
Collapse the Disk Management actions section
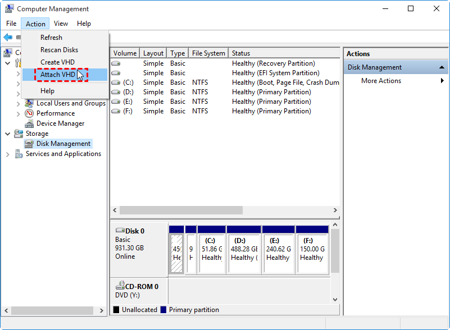442,67
